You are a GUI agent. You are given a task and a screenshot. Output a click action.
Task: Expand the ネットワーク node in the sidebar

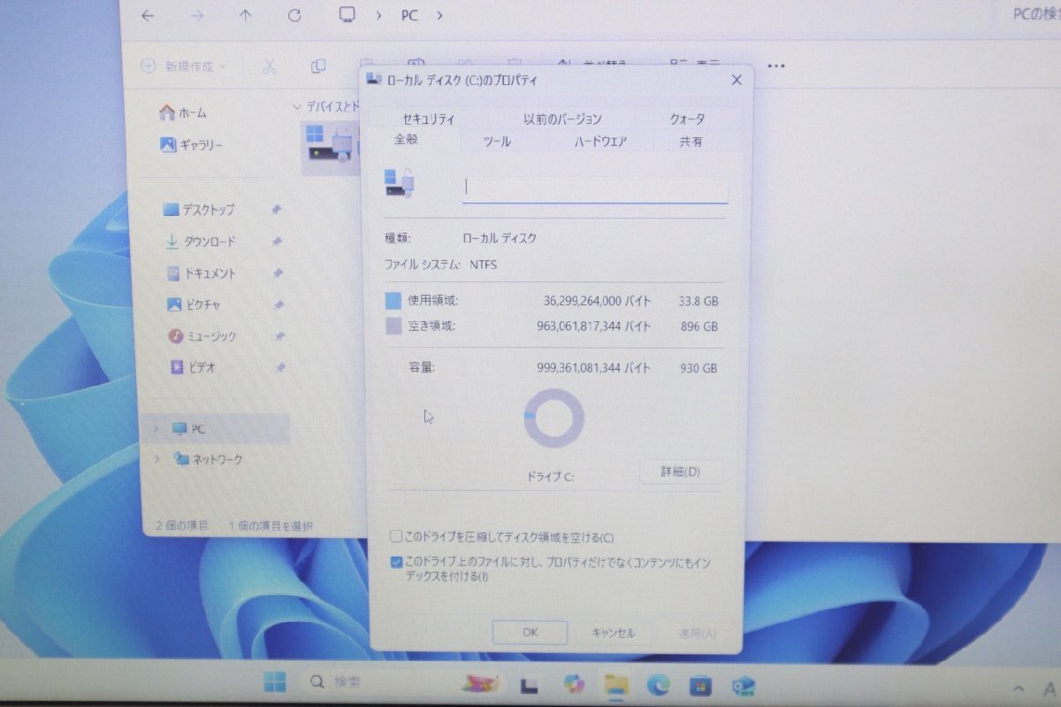[157, 459]
